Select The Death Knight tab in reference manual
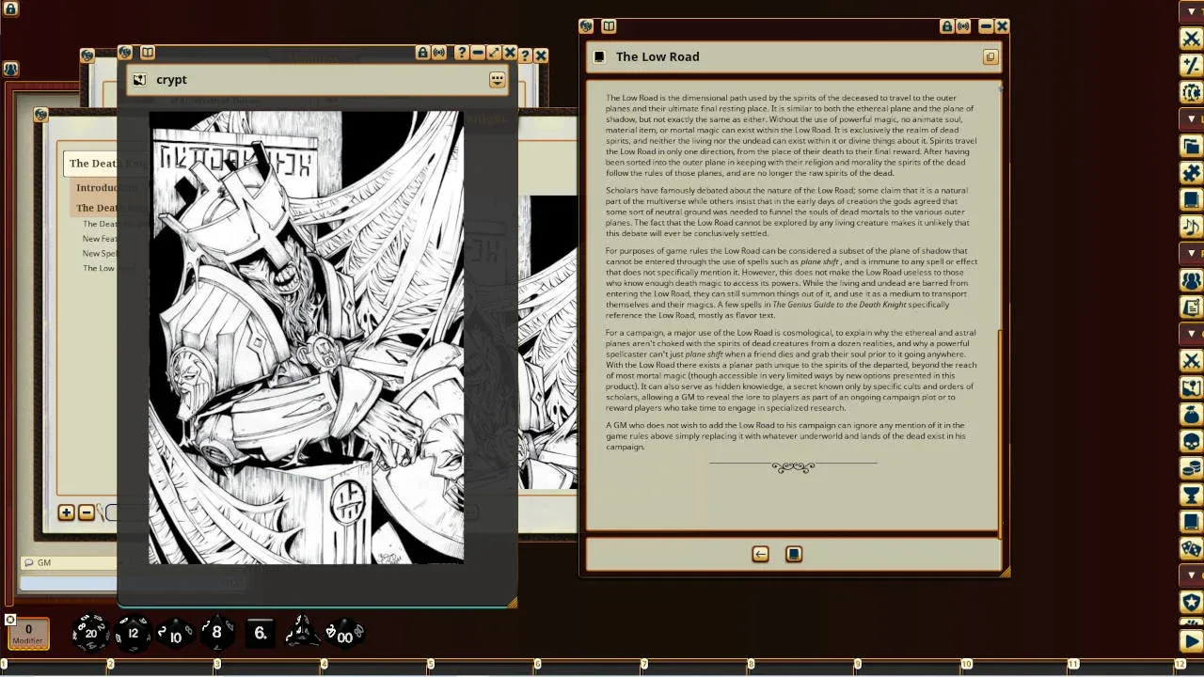This screenshot has width=1204, height=677. (x=92, y=164)
